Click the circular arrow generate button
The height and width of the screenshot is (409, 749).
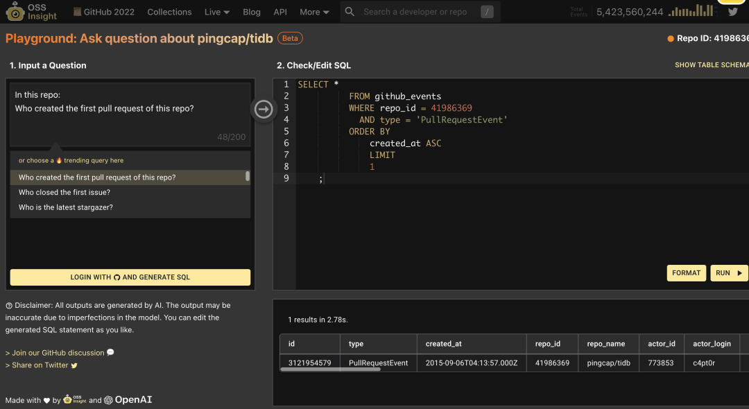point(264,110)
